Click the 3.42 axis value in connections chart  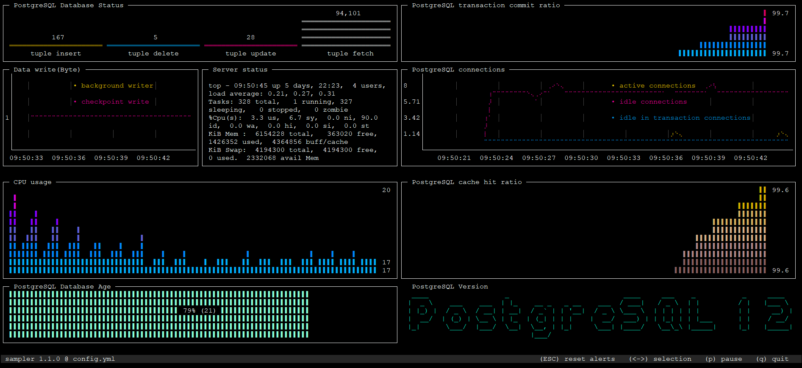[x=412, y=118]
